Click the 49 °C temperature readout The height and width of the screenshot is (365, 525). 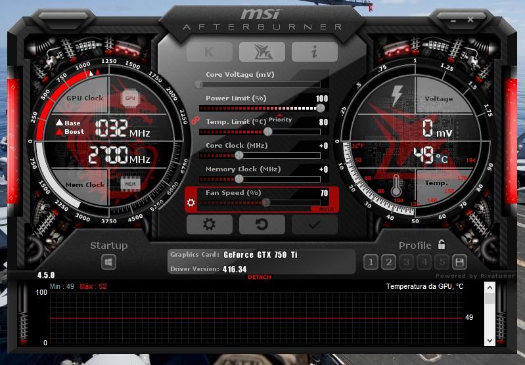click(430, 156)
